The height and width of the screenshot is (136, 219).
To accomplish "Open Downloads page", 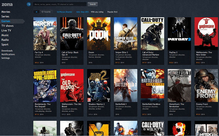I will (7, 51).
